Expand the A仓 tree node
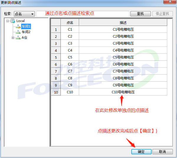Screen dimensions: 177x158 pyautogui.click(x=13, y=38)
